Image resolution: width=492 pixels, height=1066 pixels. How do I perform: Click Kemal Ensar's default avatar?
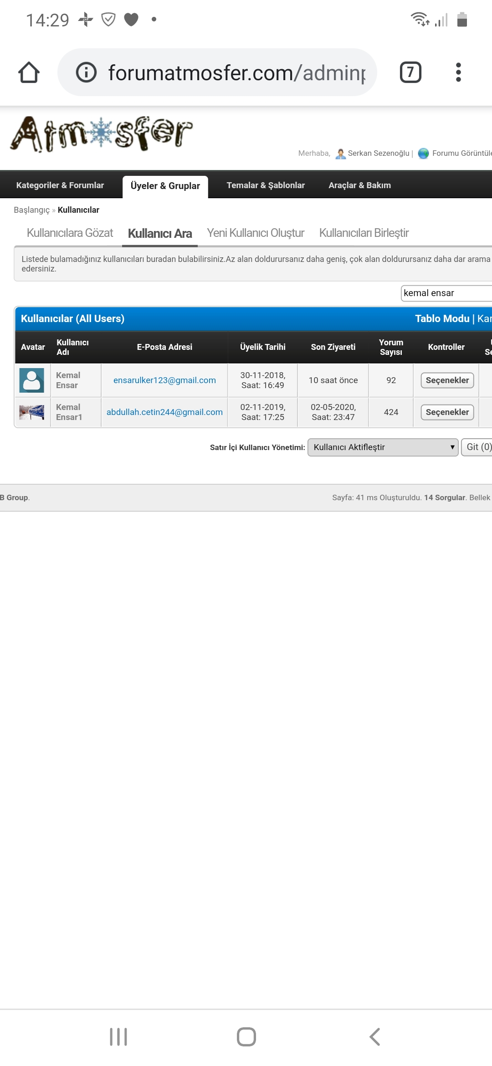32,380
